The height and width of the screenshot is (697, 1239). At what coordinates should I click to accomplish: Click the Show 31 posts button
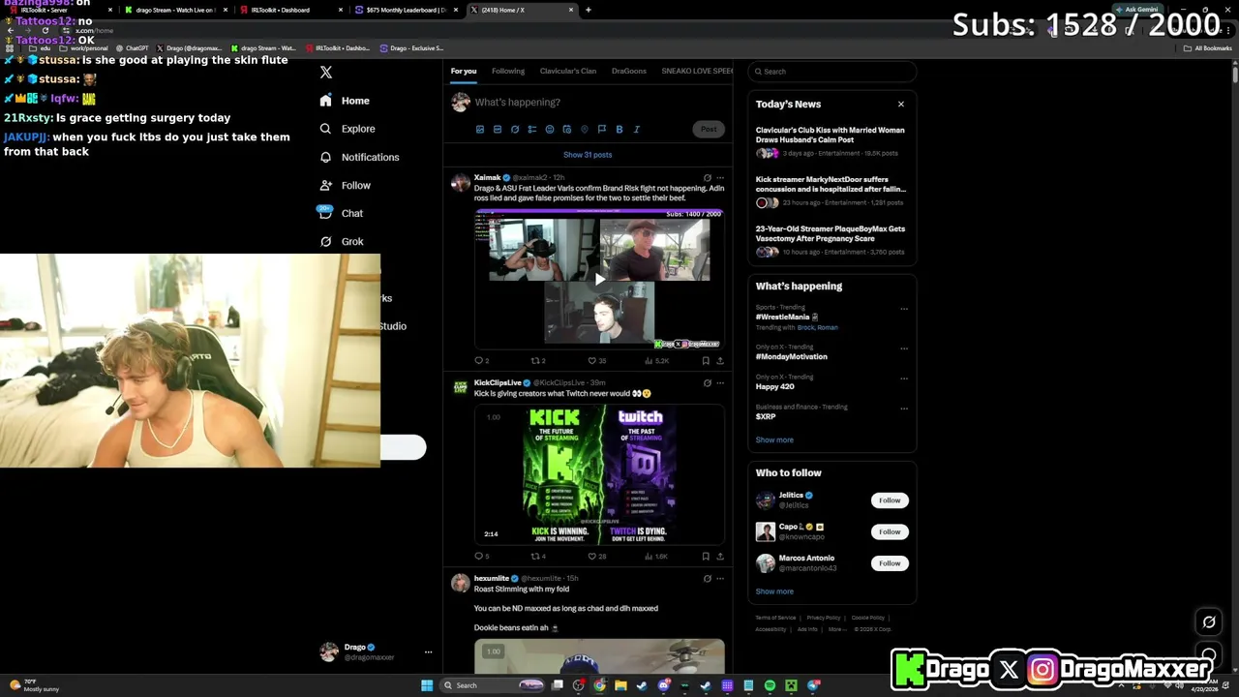pos(588,155)
